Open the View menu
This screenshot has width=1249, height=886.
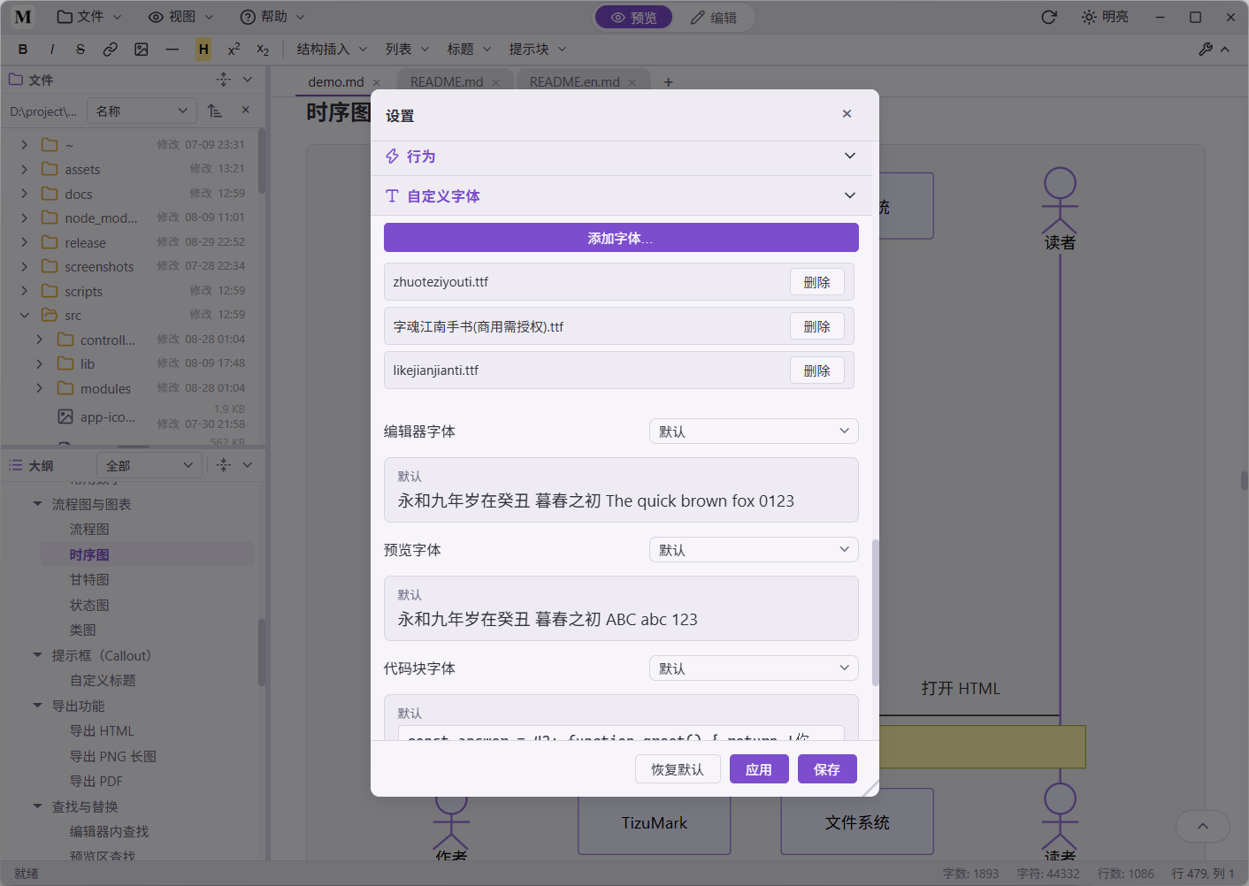(x=180, y=17)
